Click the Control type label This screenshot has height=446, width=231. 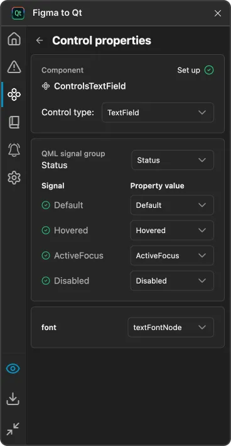(68, 113)
